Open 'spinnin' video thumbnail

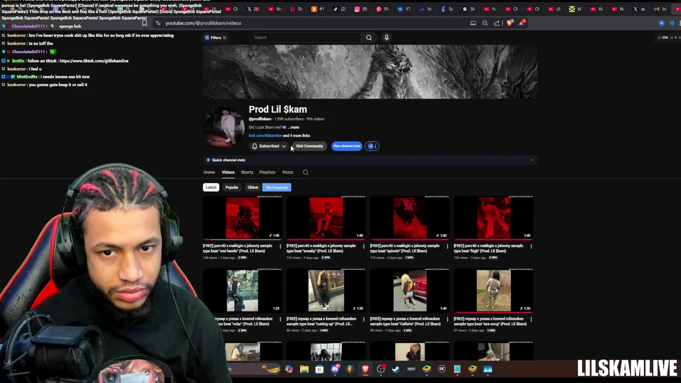coord(410,218)
